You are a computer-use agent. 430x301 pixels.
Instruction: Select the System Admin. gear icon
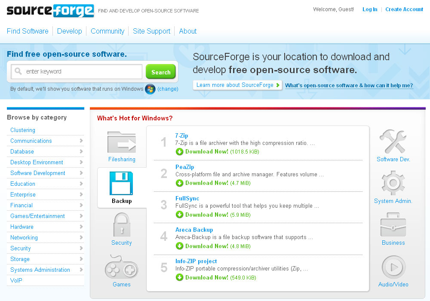(x=393, y=184)
